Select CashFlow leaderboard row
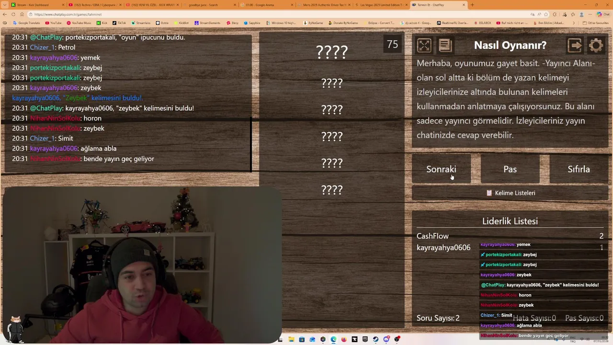The image size is (613, 345). 510,236
